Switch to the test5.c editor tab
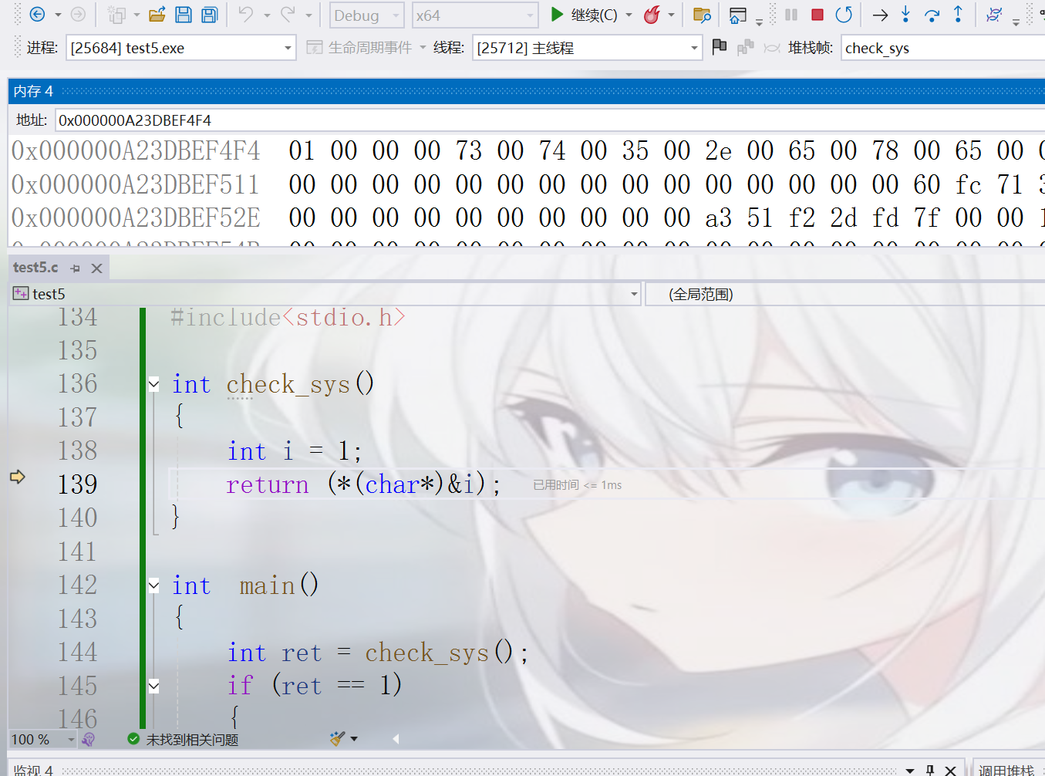1045x776 pixels. point(35,268)
